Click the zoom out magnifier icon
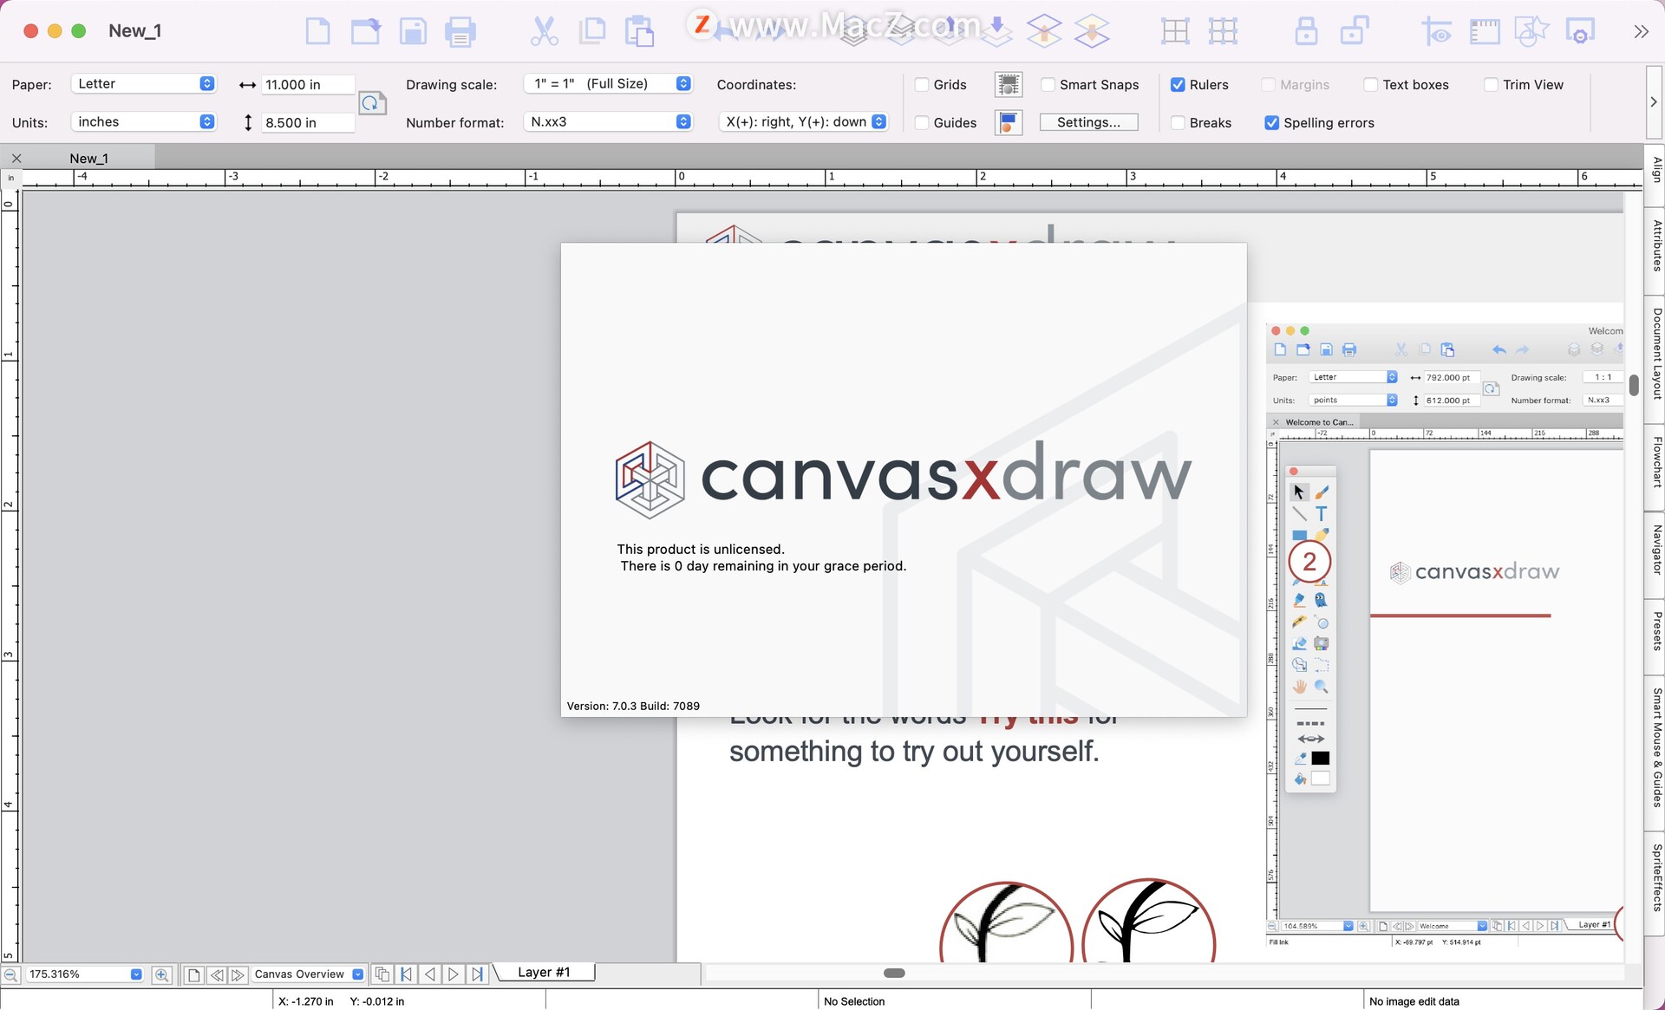This screenshot has height=1010, width=1665. point(11,974)
